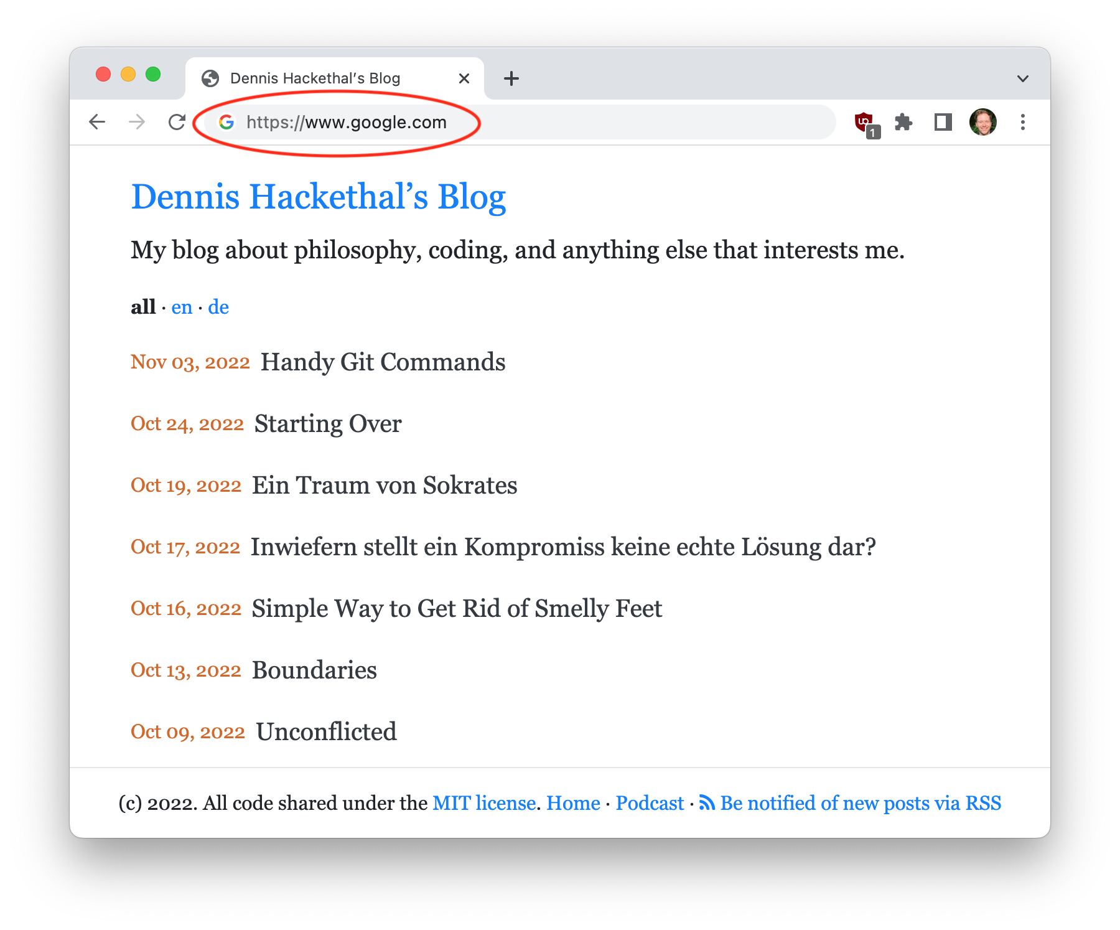1120x930 pixels.
Task: Click the red close window button
Action: click(103, 74)
